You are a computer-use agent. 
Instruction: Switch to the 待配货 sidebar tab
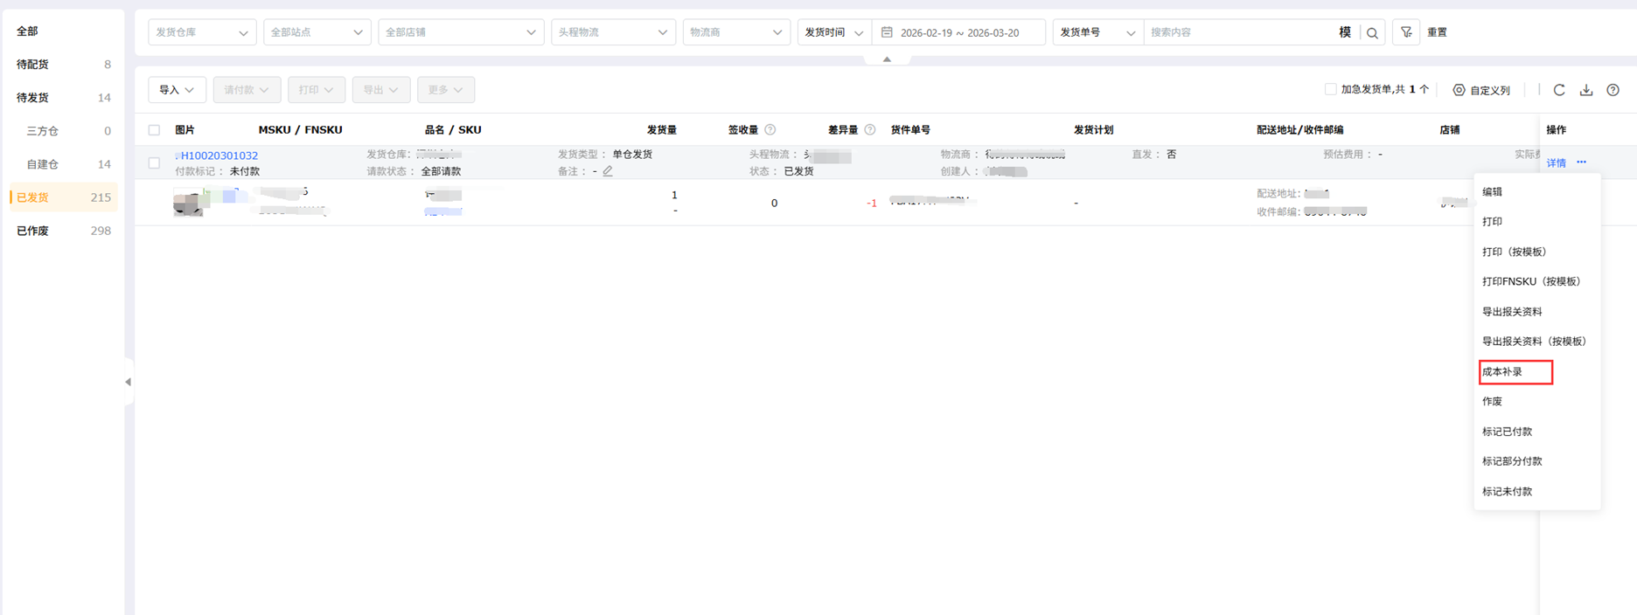click(62, 65)
